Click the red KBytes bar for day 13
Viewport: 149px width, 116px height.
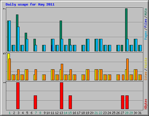(x=61, y=96)
